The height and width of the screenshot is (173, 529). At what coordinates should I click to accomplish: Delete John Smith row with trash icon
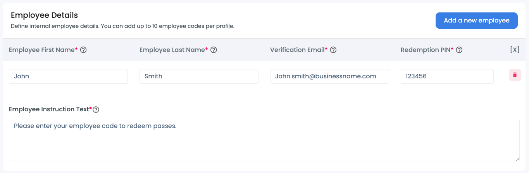point(515,75)
